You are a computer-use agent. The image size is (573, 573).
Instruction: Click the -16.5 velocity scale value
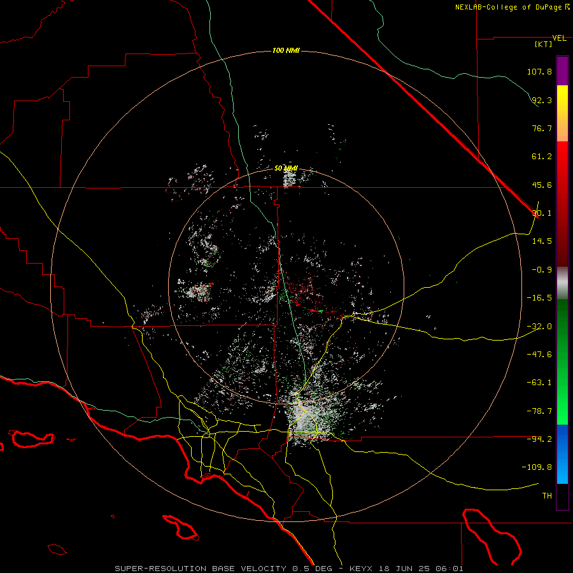pos(539,298)
